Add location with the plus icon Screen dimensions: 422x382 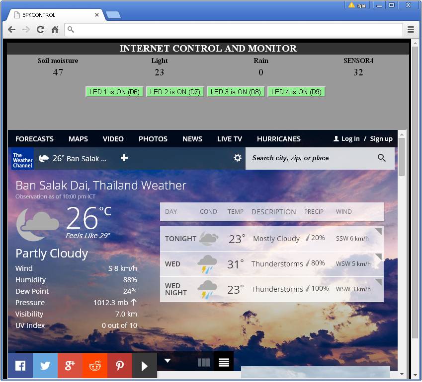click(x=124, y=158)
